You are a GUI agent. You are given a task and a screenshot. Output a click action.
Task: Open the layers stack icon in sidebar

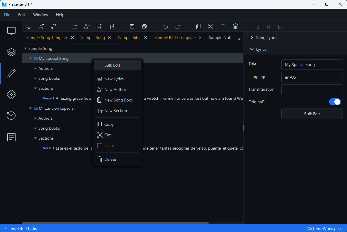(x=11, y=52)
